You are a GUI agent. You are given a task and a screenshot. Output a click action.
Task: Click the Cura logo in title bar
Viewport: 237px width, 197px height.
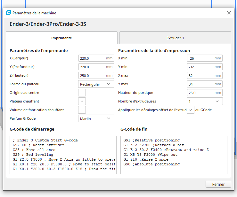click(x=8, y=13)
